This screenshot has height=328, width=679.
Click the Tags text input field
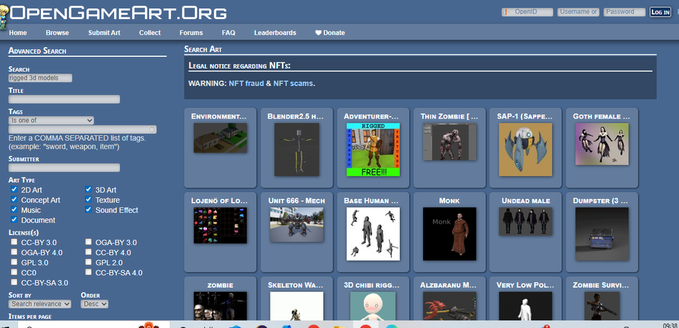tap(83, 129)
